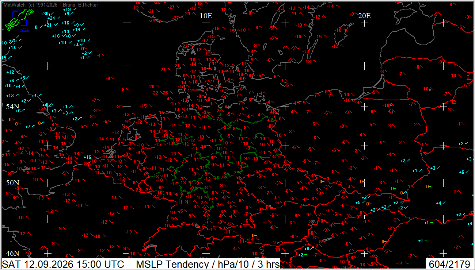Click the 604/2179 station counter
Image resolution: width=475 pixels, height=270 pixels.
point(449,264)
